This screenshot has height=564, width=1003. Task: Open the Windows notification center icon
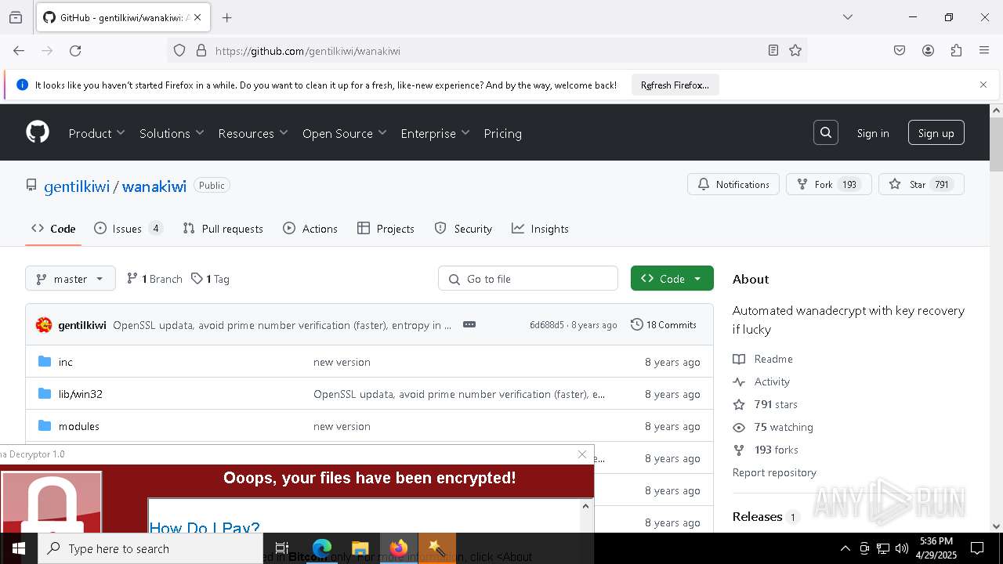[977, 548]
